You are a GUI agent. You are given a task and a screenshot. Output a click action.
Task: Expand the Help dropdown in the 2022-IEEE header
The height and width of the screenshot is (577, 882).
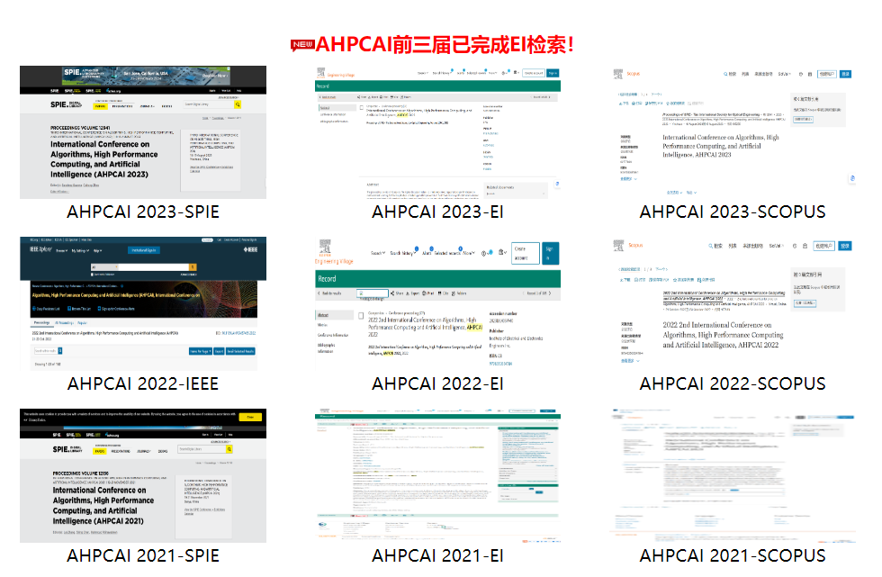pos(97,251)
